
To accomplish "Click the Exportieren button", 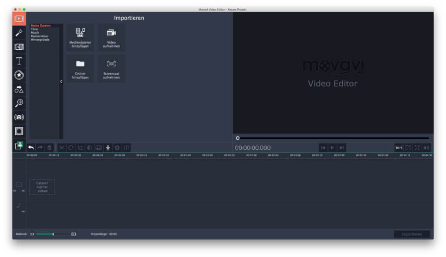I will [x=412, y=234].
